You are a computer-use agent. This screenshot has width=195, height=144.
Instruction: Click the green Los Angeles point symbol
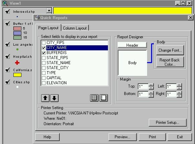tap(17, 49)
